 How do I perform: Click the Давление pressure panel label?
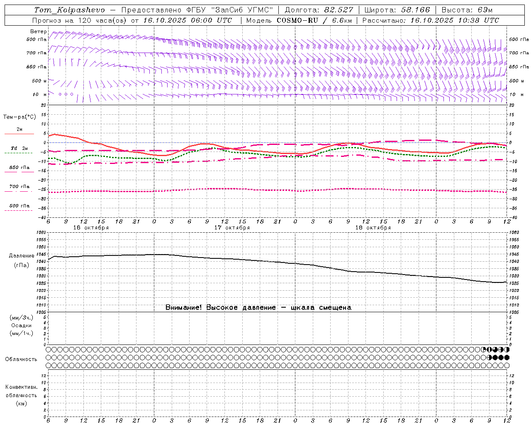[22, 256]
